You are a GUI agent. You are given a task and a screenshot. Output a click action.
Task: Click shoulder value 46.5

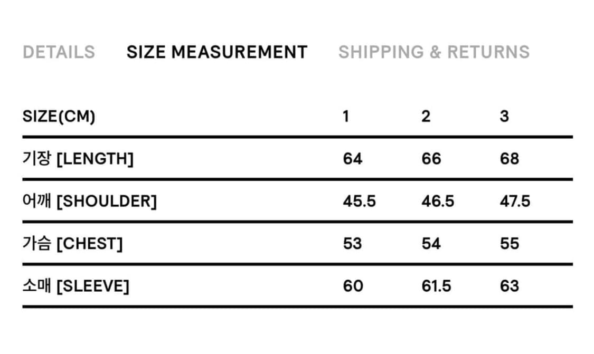(x=438, y=201)
